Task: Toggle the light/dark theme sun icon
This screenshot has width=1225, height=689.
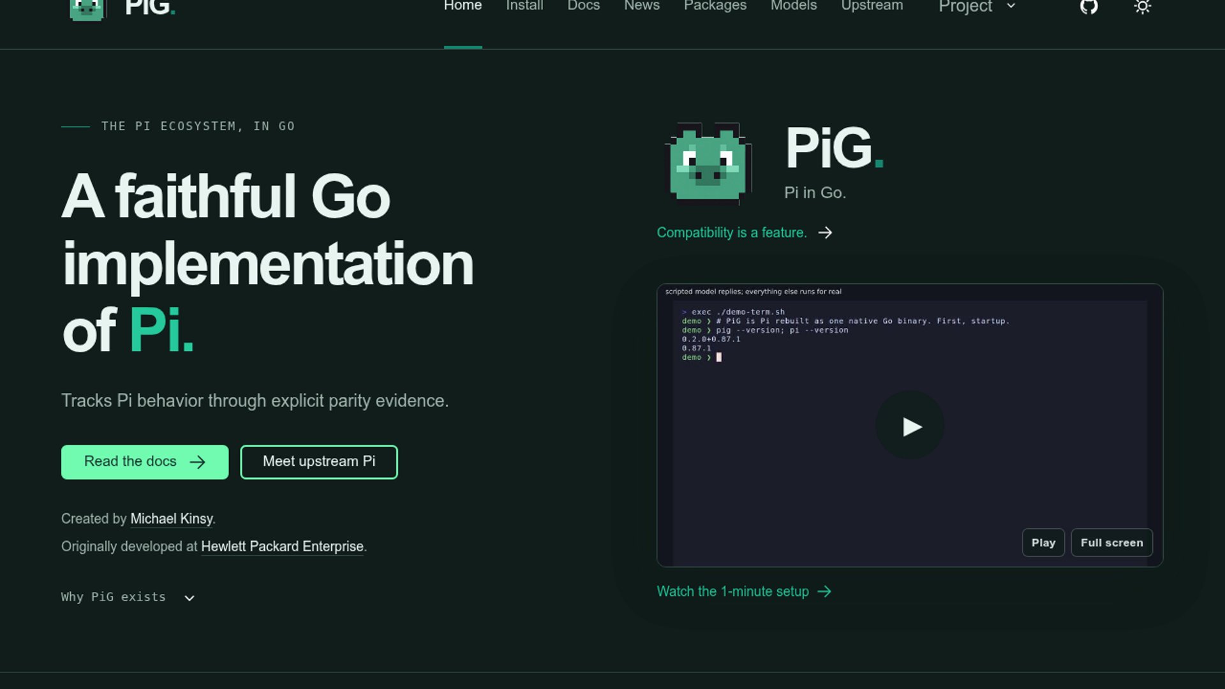Action: point(1142,6)
